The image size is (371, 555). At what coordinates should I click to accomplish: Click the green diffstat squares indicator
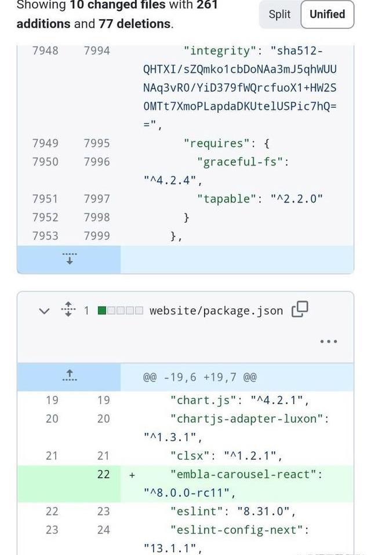[120, 310]
